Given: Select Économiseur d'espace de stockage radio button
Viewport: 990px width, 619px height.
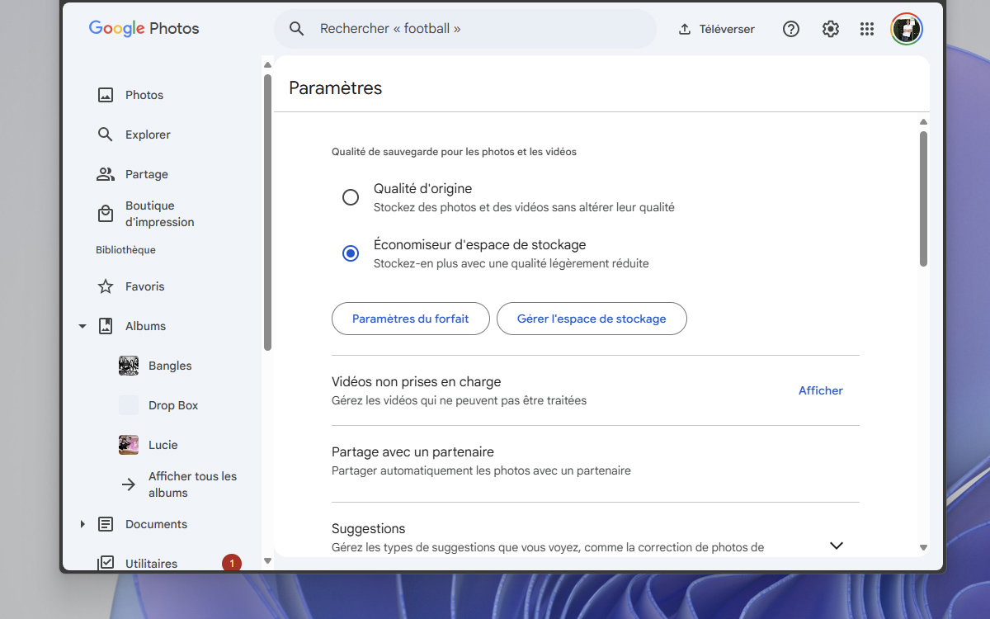Looking at the screenshot, I should (x=351, y=253).
